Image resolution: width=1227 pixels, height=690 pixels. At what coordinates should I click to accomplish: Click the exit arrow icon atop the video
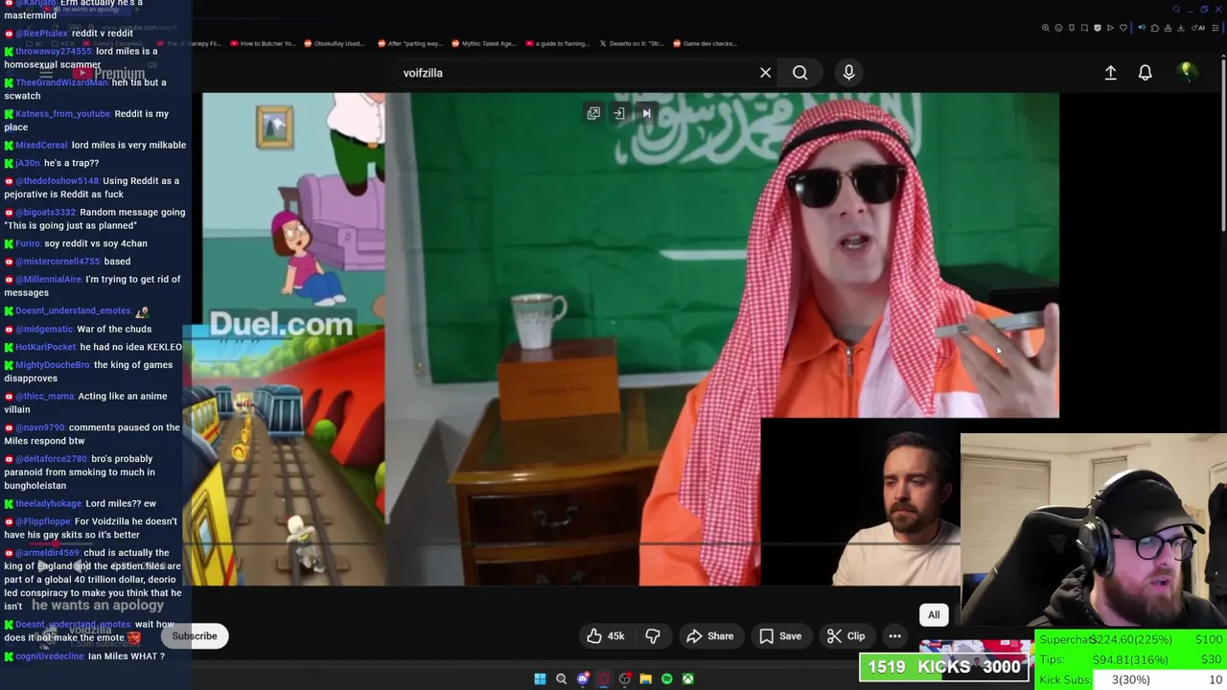(x=619, y=113)
